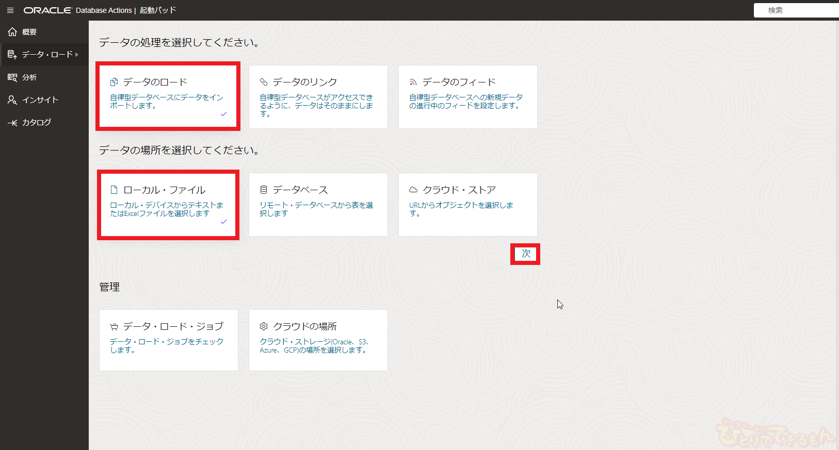Select the データのロード card
This screenshot has width=839, height=450.
coord(168,96)
